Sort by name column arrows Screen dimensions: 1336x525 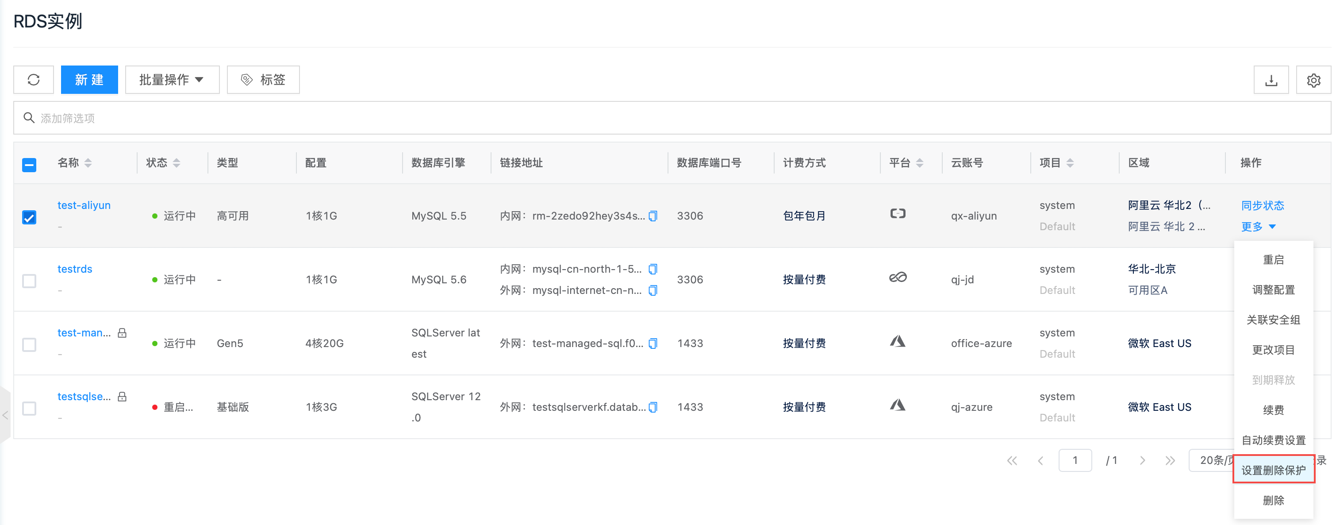[88, 163]
